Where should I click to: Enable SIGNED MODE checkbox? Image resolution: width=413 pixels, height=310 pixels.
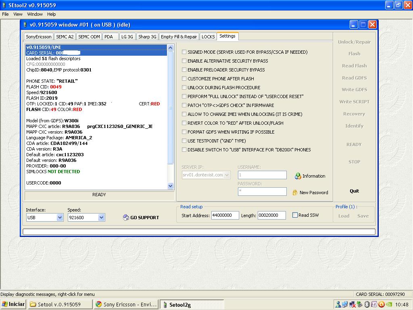(184, 52)
